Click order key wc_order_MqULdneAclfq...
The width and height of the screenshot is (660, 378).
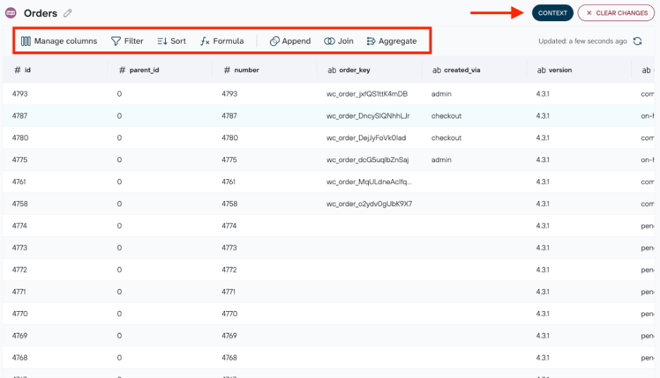369,182
